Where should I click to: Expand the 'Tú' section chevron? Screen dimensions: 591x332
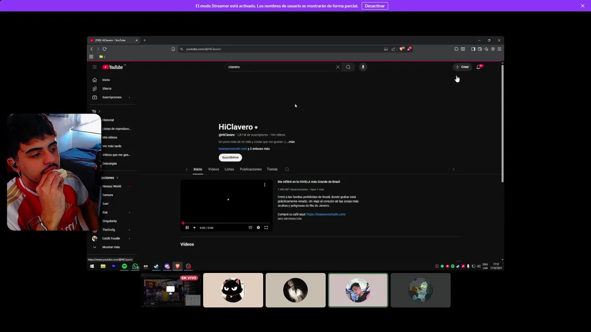[99, 111]
